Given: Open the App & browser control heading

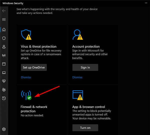Looking at the screenshot, I should 88,107.
